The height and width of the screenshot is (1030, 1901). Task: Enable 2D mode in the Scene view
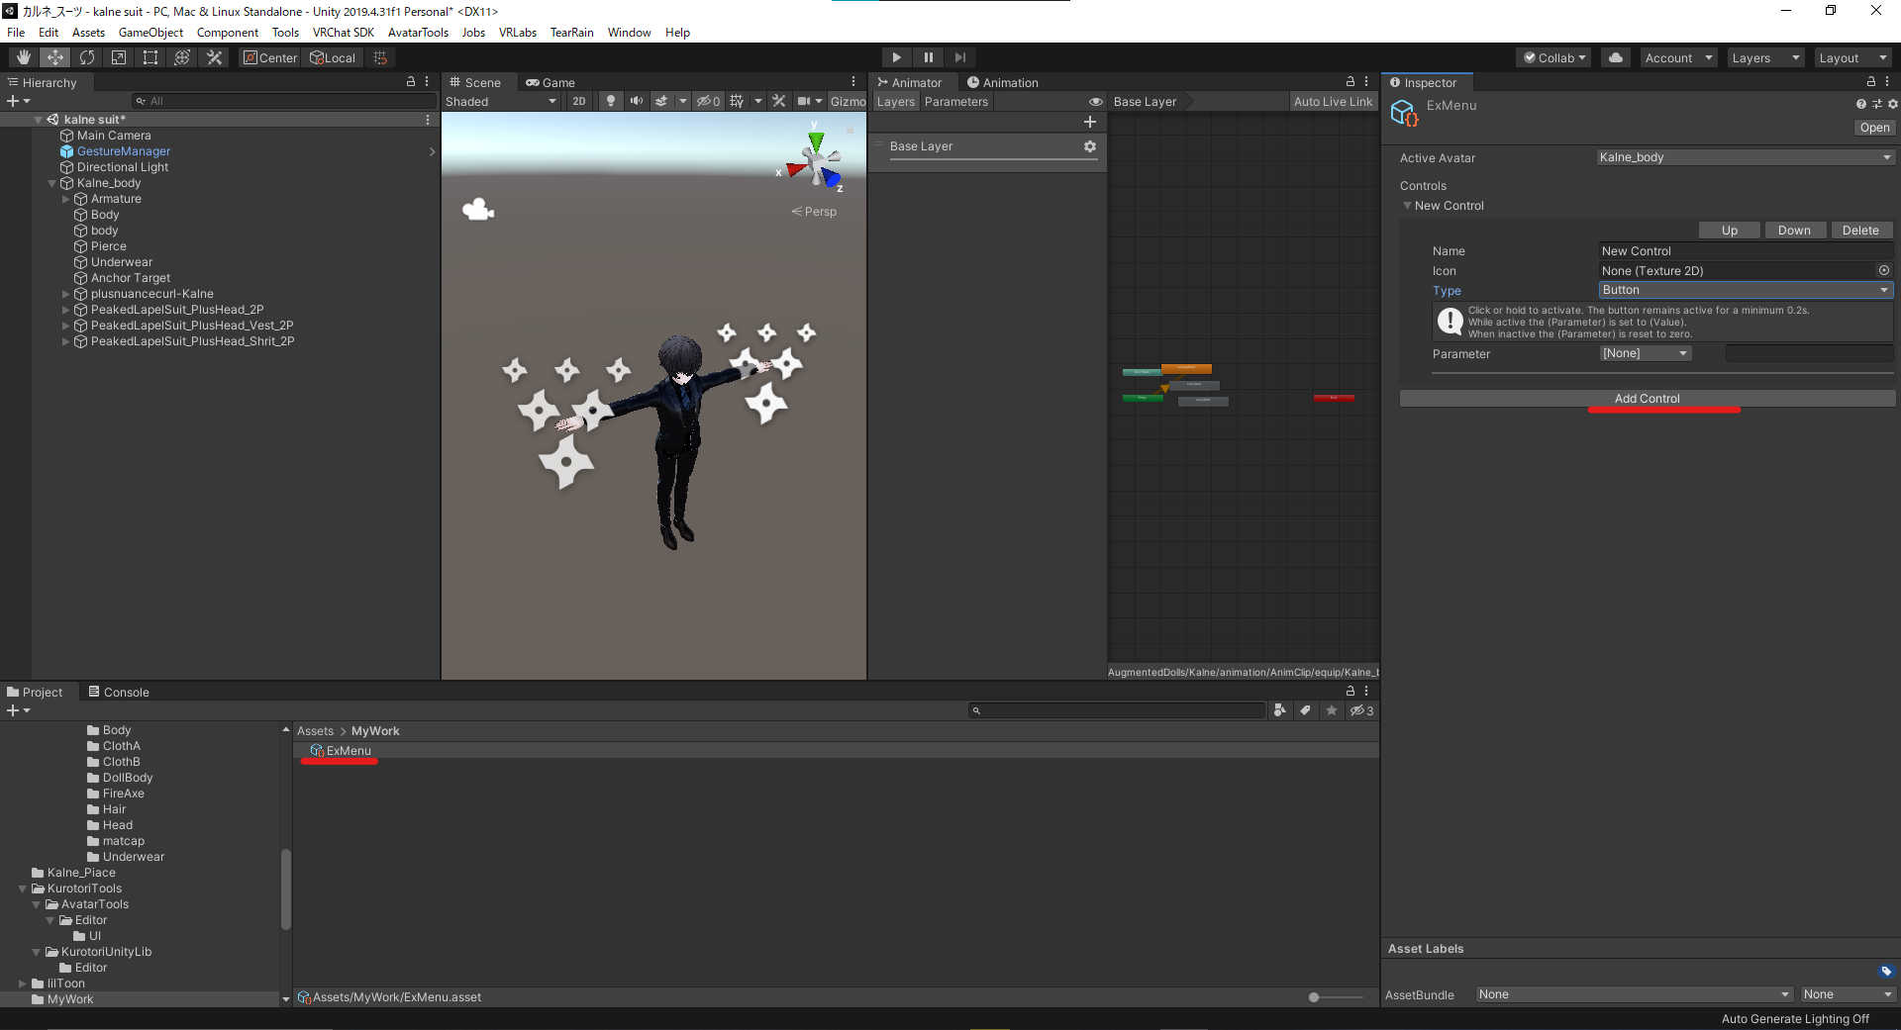[x=578, y=100]
